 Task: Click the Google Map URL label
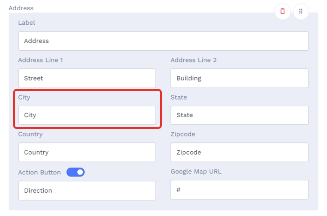click(x=196, y=172)
